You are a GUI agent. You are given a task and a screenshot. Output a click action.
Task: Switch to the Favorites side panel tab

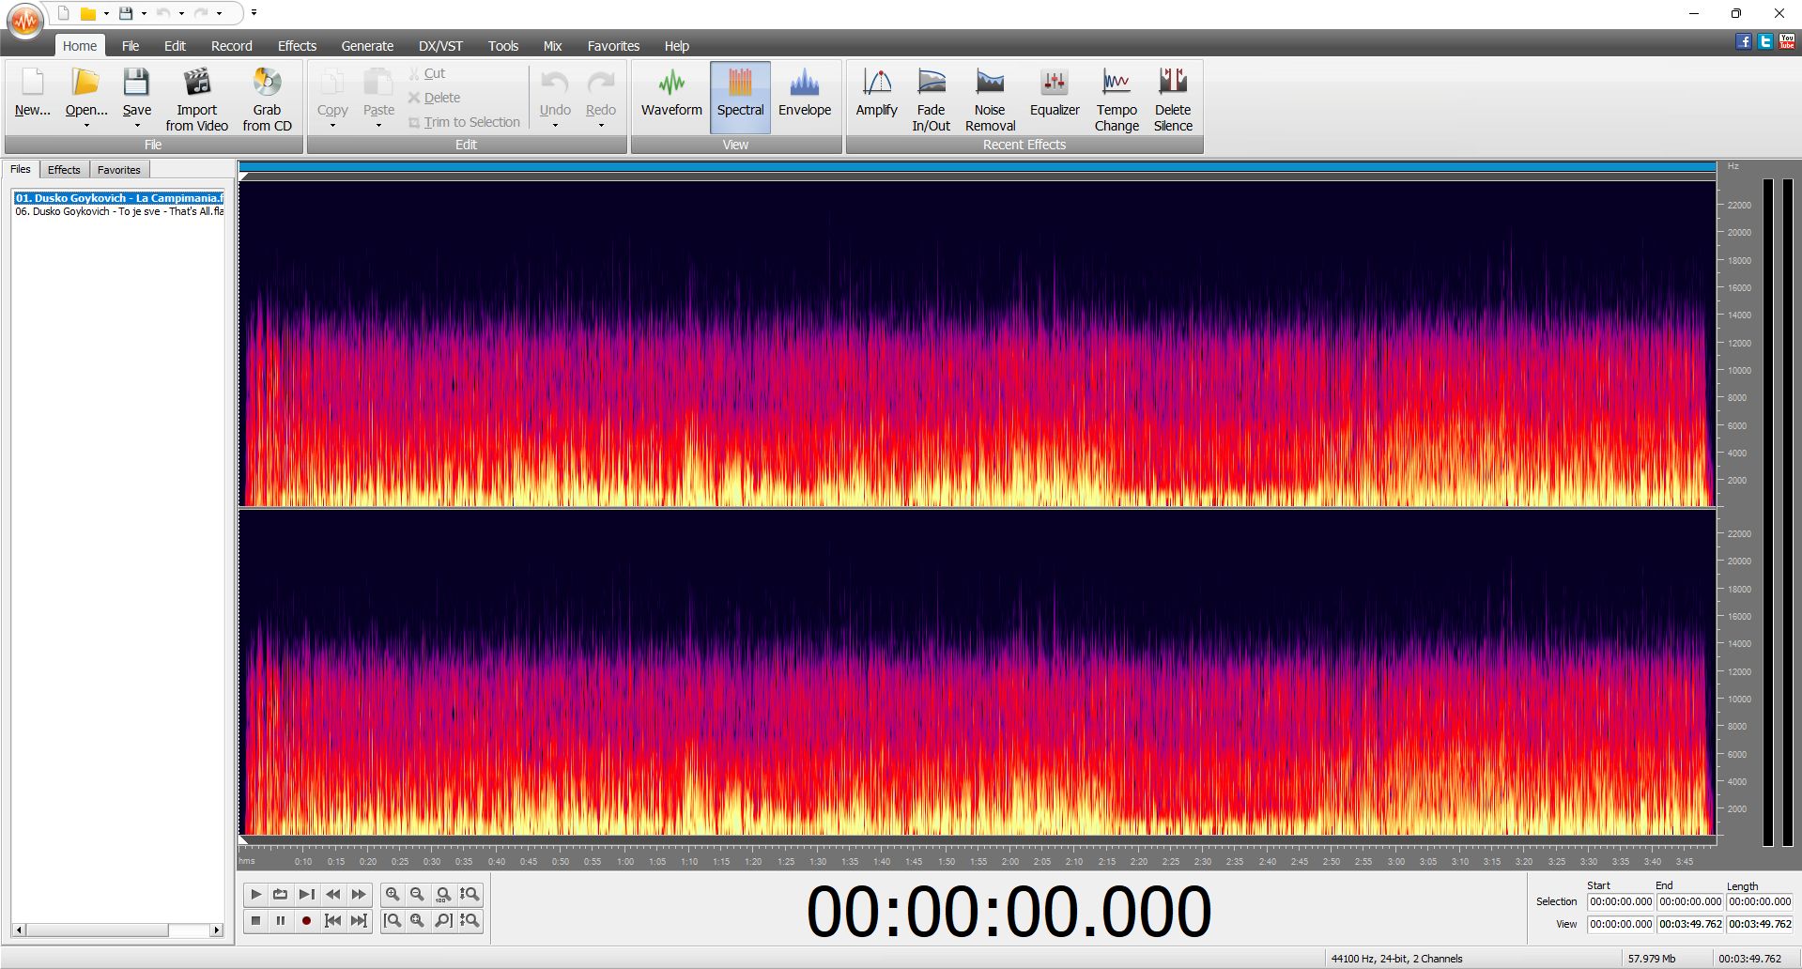pyautogui.click(x=119, y=170)
